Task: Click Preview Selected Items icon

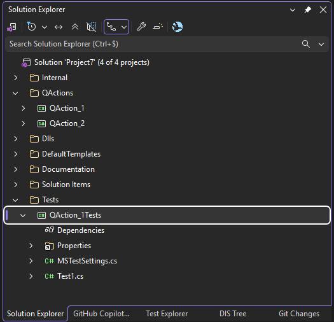Action: (158, 27)
